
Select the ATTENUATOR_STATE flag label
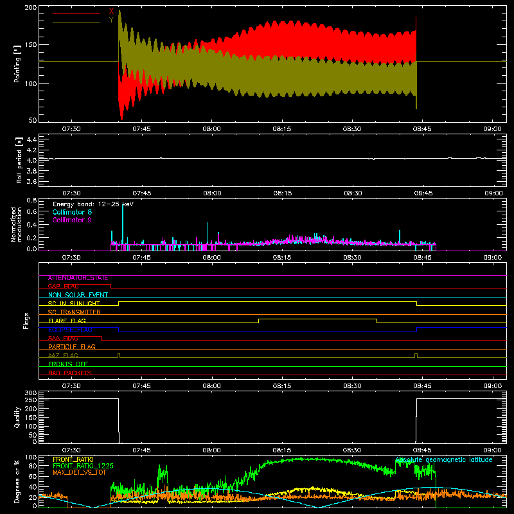pyautogui.click(x=78, y=278)
